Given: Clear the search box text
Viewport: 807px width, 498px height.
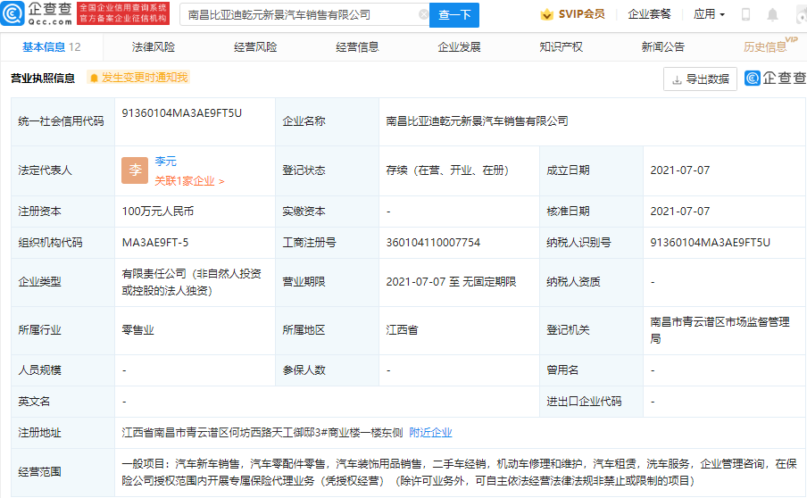Looking at the screenshot, I should 423,15.
